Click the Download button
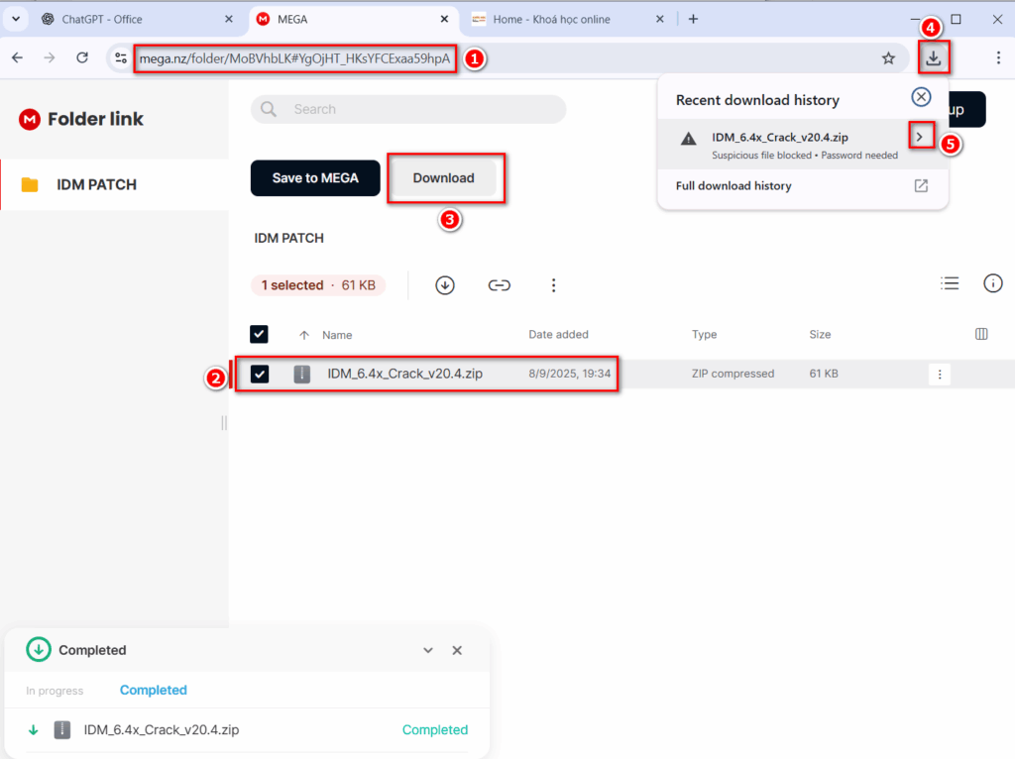Screen dimensions: 1015x759 [x=443, y=178]
